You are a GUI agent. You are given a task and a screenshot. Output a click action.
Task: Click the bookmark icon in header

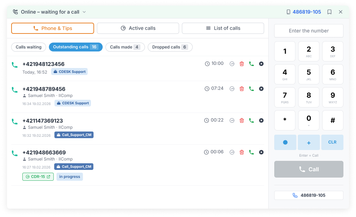pyautogui.click(x=329, y=12)
